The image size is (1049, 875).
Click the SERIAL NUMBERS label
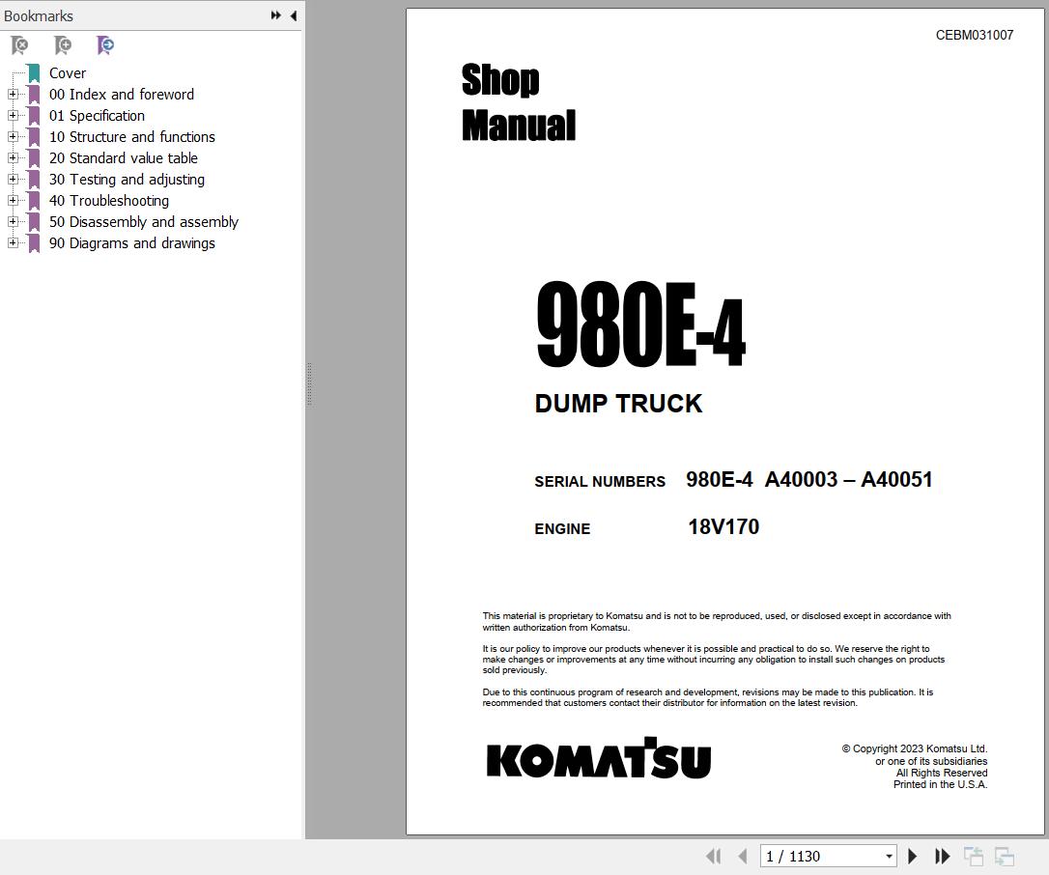(x=600, y=482)
